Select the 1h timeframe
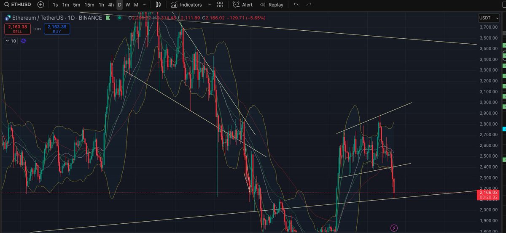This screenshot has height=233, width=506. 101,5
